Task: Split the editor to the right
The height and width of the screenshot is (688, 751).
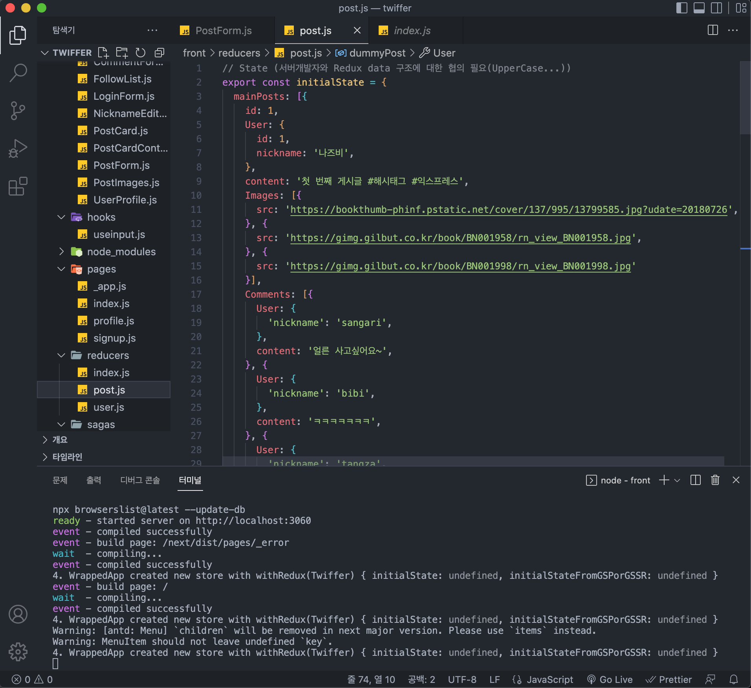Action: point(713,30)
